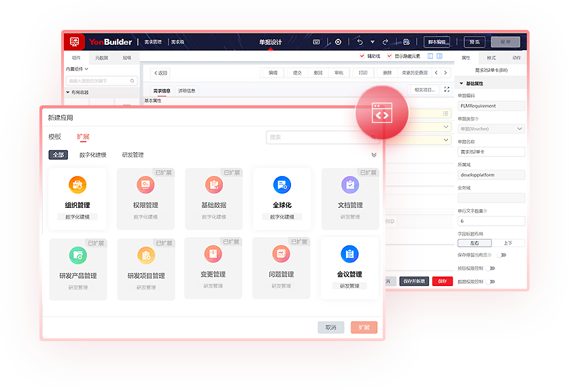
Task: Click the 单行文字数量 input field
Action: click(x=491, y=221)
